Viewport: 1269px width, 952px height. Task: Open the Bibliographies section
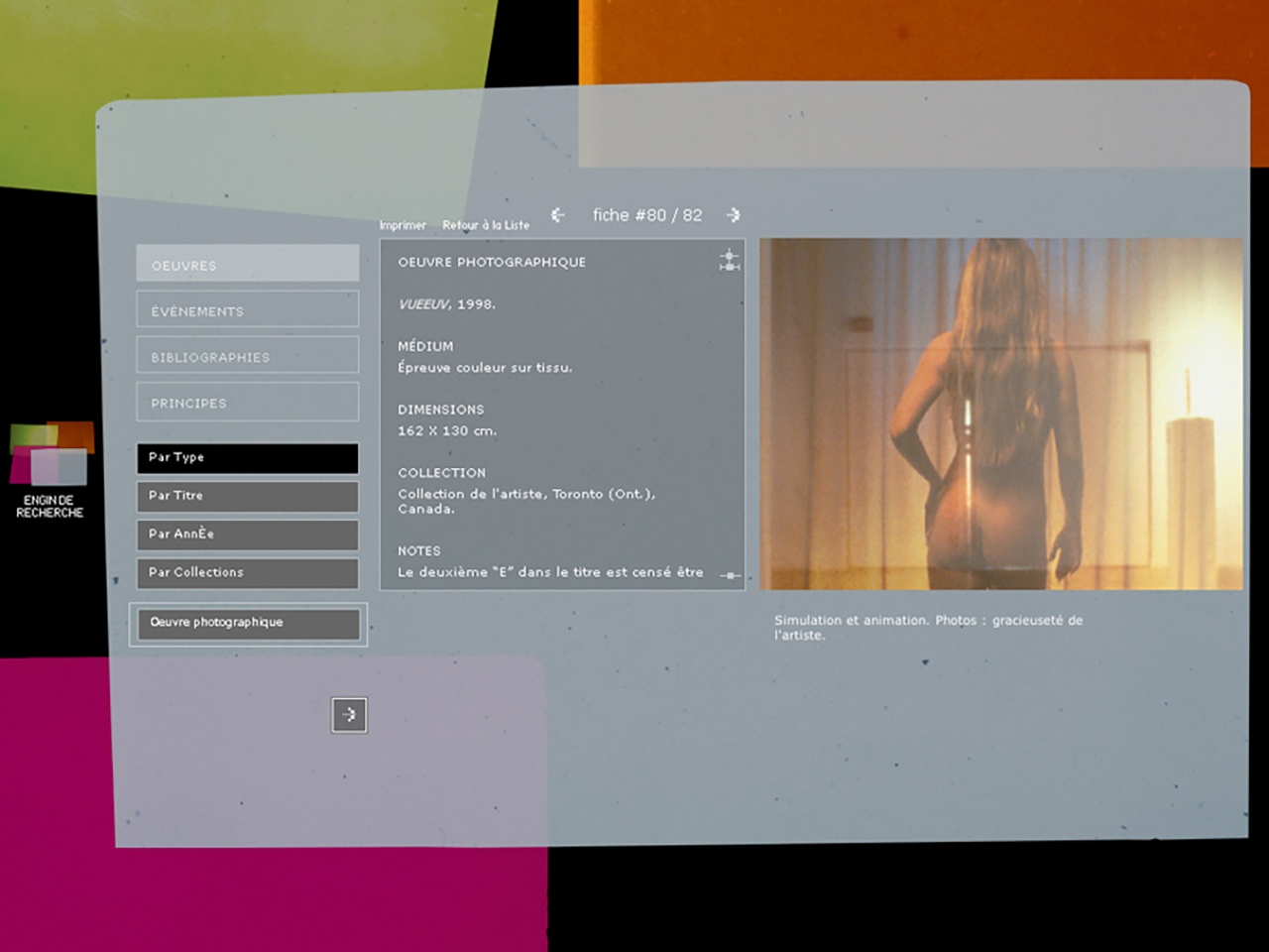248,356
